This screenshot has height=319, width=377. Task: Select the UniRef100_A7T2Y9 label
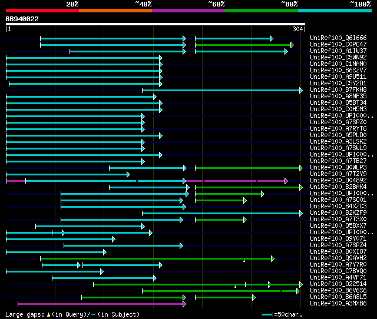point(338,174)
